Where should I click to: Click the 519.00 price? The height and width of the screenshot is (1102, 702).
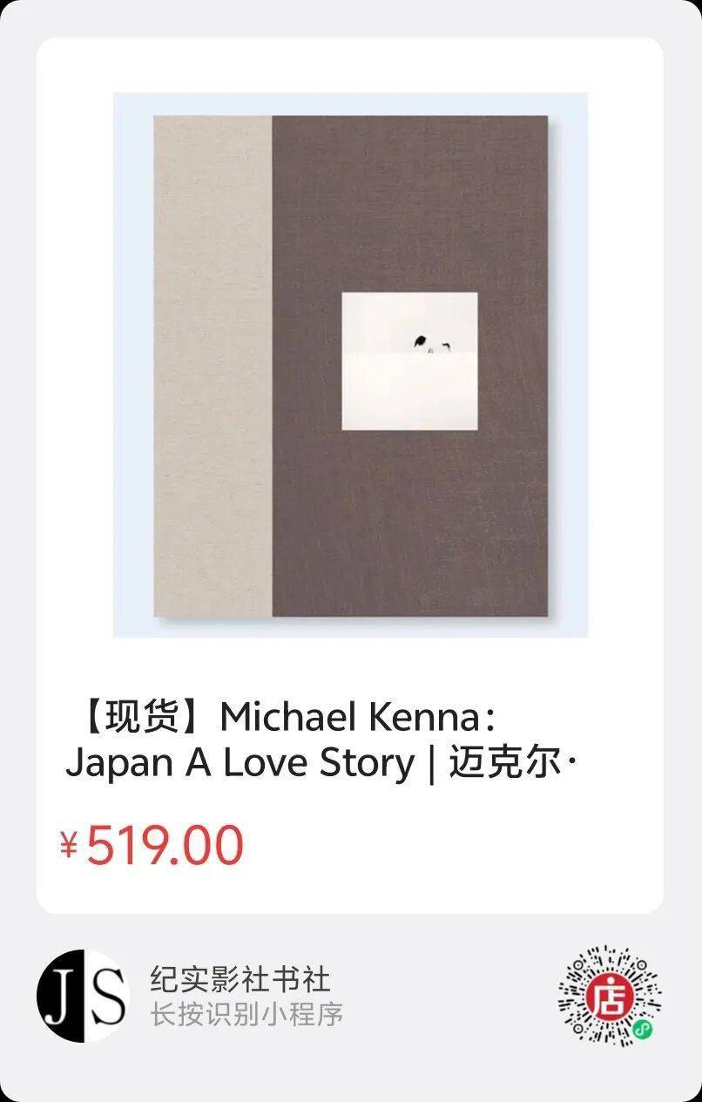[x=165, y=845]
